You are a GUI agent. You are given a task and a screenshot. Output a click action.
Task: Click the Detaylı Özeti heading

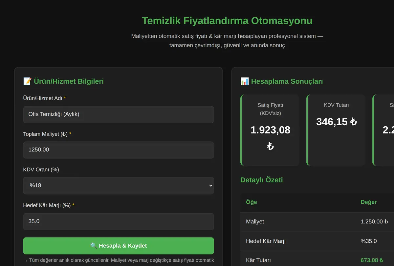pyautogui.click(x=261, y=180)
